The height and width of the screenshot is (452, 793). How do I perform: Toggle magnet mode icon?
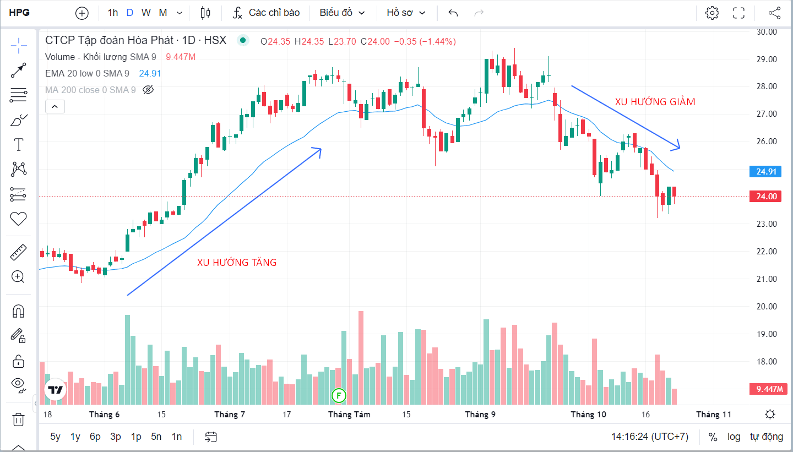click(19, 311)
